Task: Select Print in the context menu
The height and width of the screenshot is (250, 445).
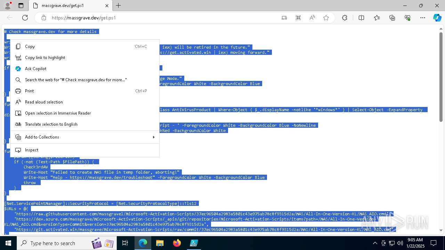Action: [85, 91]
